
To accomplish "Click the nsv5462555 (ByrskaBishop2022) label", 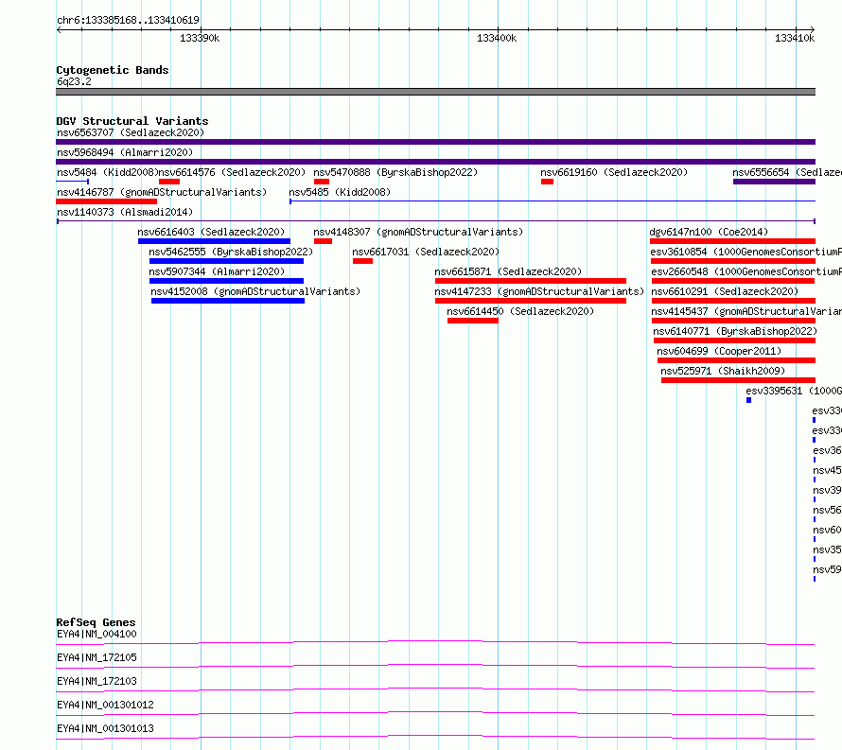I will click(x=231, y=252).
